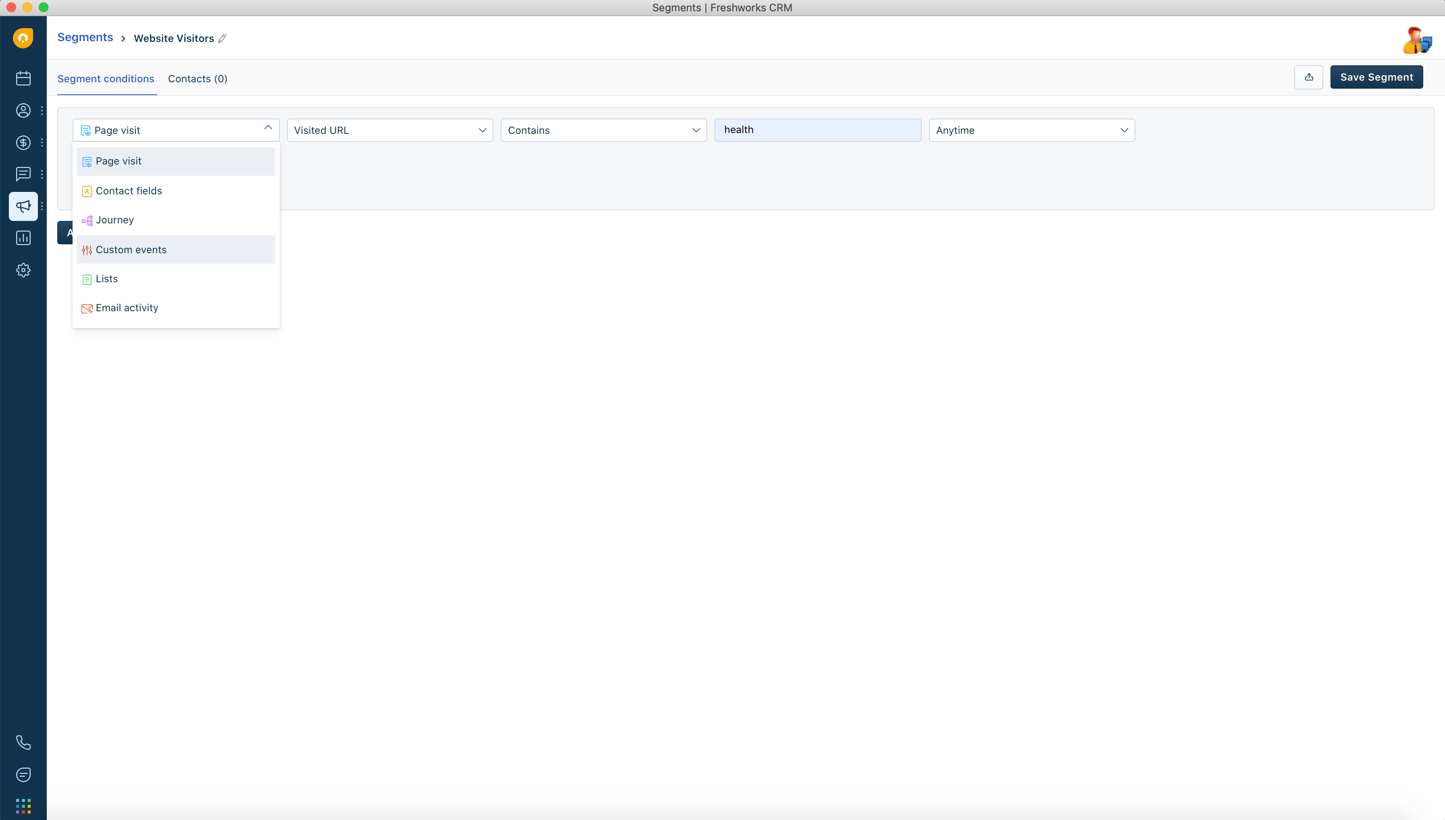This screenshot has width=1445, height=820.
Task: Switch to the Contacts (0) tab
Action: click(197, 79)
